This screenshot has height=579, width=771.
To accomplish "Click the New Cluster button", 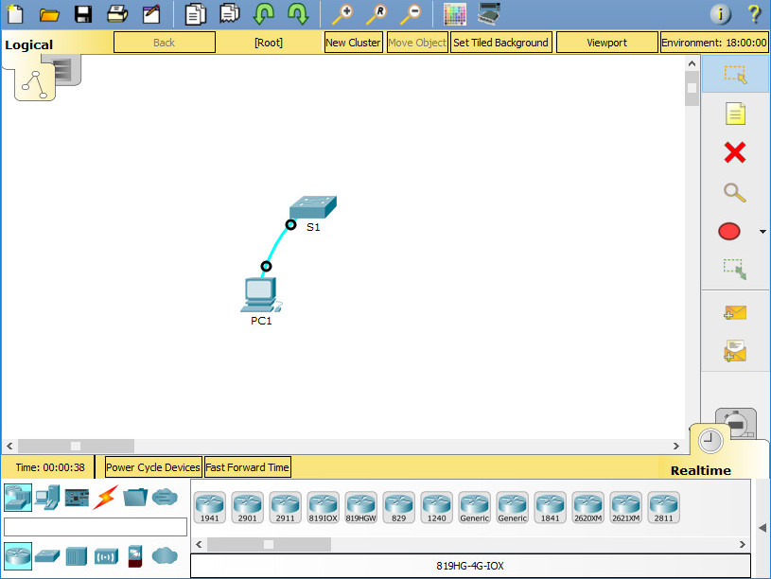I will coord(353,43).
